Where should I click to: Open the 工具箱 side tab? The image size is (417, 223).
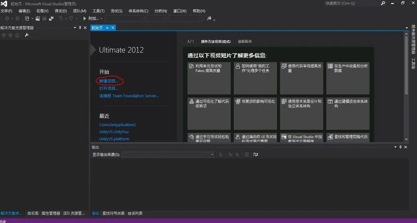coord(413,63)
